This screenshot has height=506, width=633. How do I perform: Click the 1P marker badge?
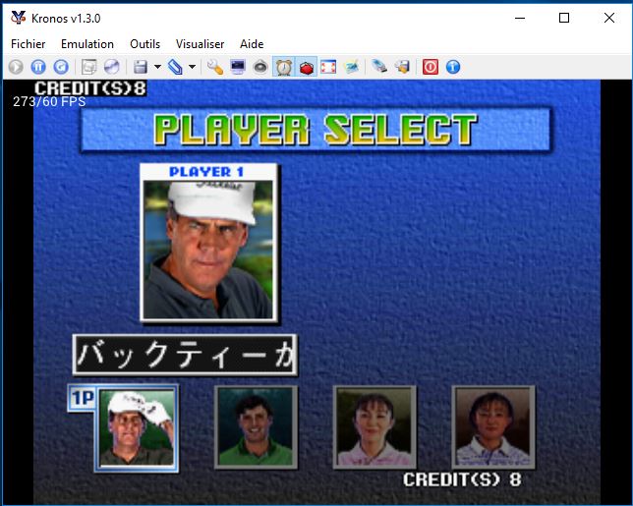(83, 398)
